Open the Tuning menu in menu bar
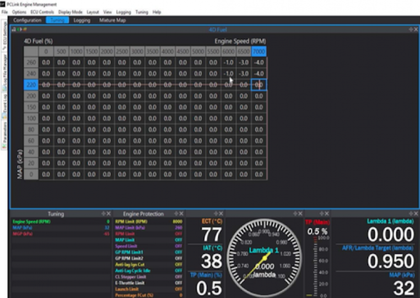420x298 pixels. 142,12
